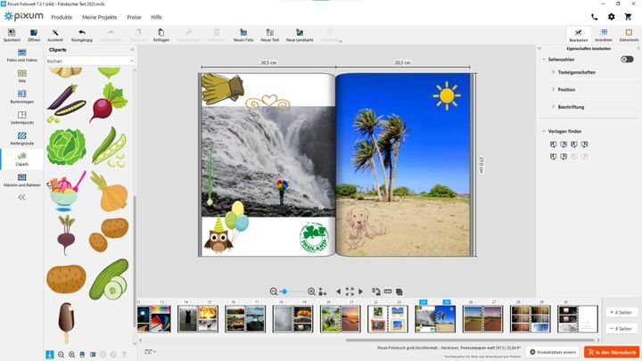
Task: Zoom in the page editor view
Action: (311, 291)
